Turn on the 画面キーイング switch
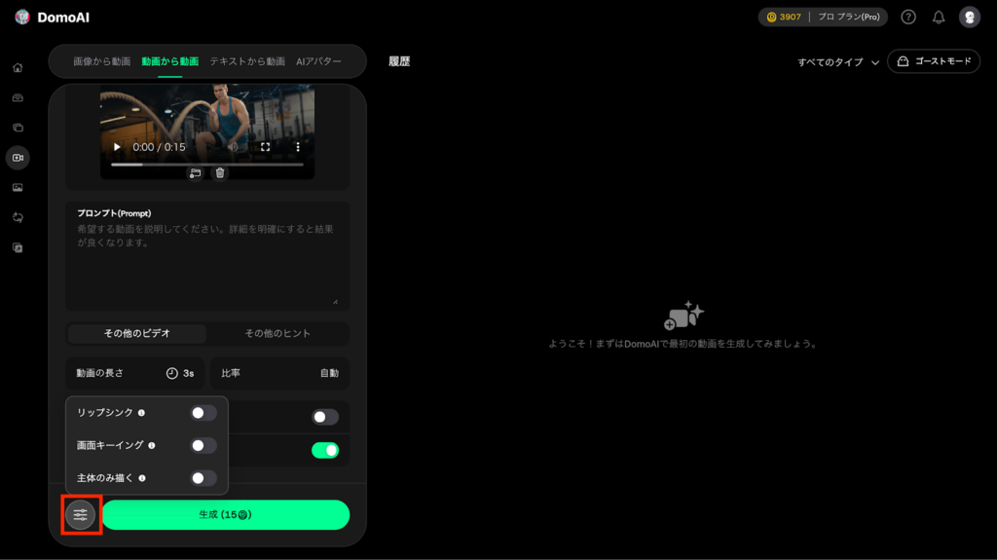The width and height of the screenshot is (997, 560). [203, 445]
